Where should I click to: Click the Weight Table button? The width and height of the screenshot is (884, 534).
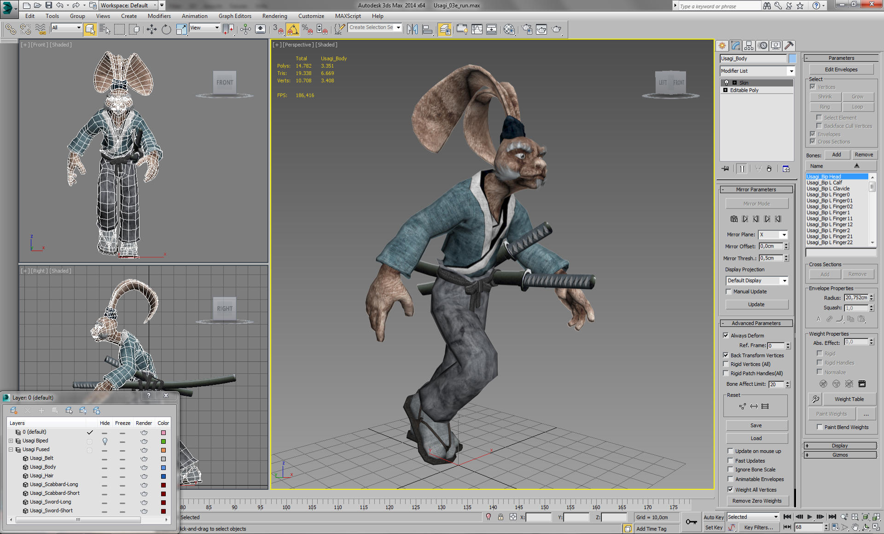coord(849,399)
